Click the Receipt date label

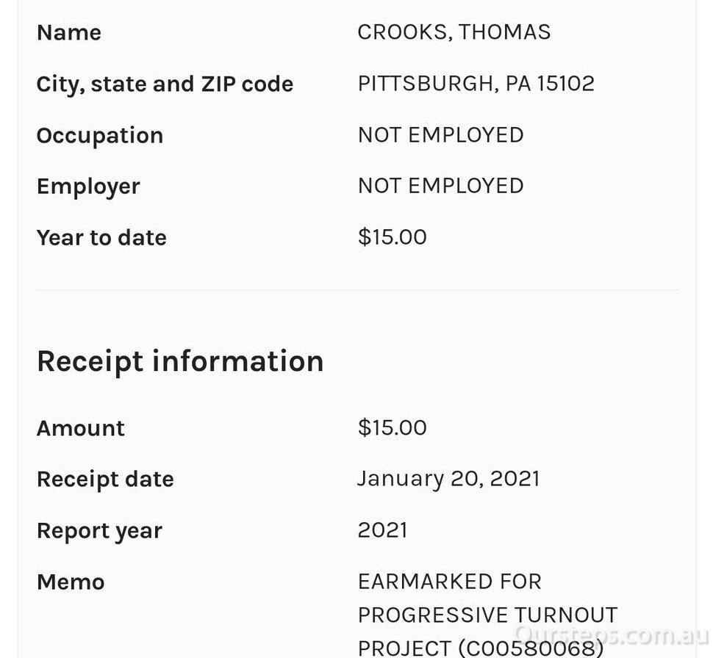[x=105, y=480]
